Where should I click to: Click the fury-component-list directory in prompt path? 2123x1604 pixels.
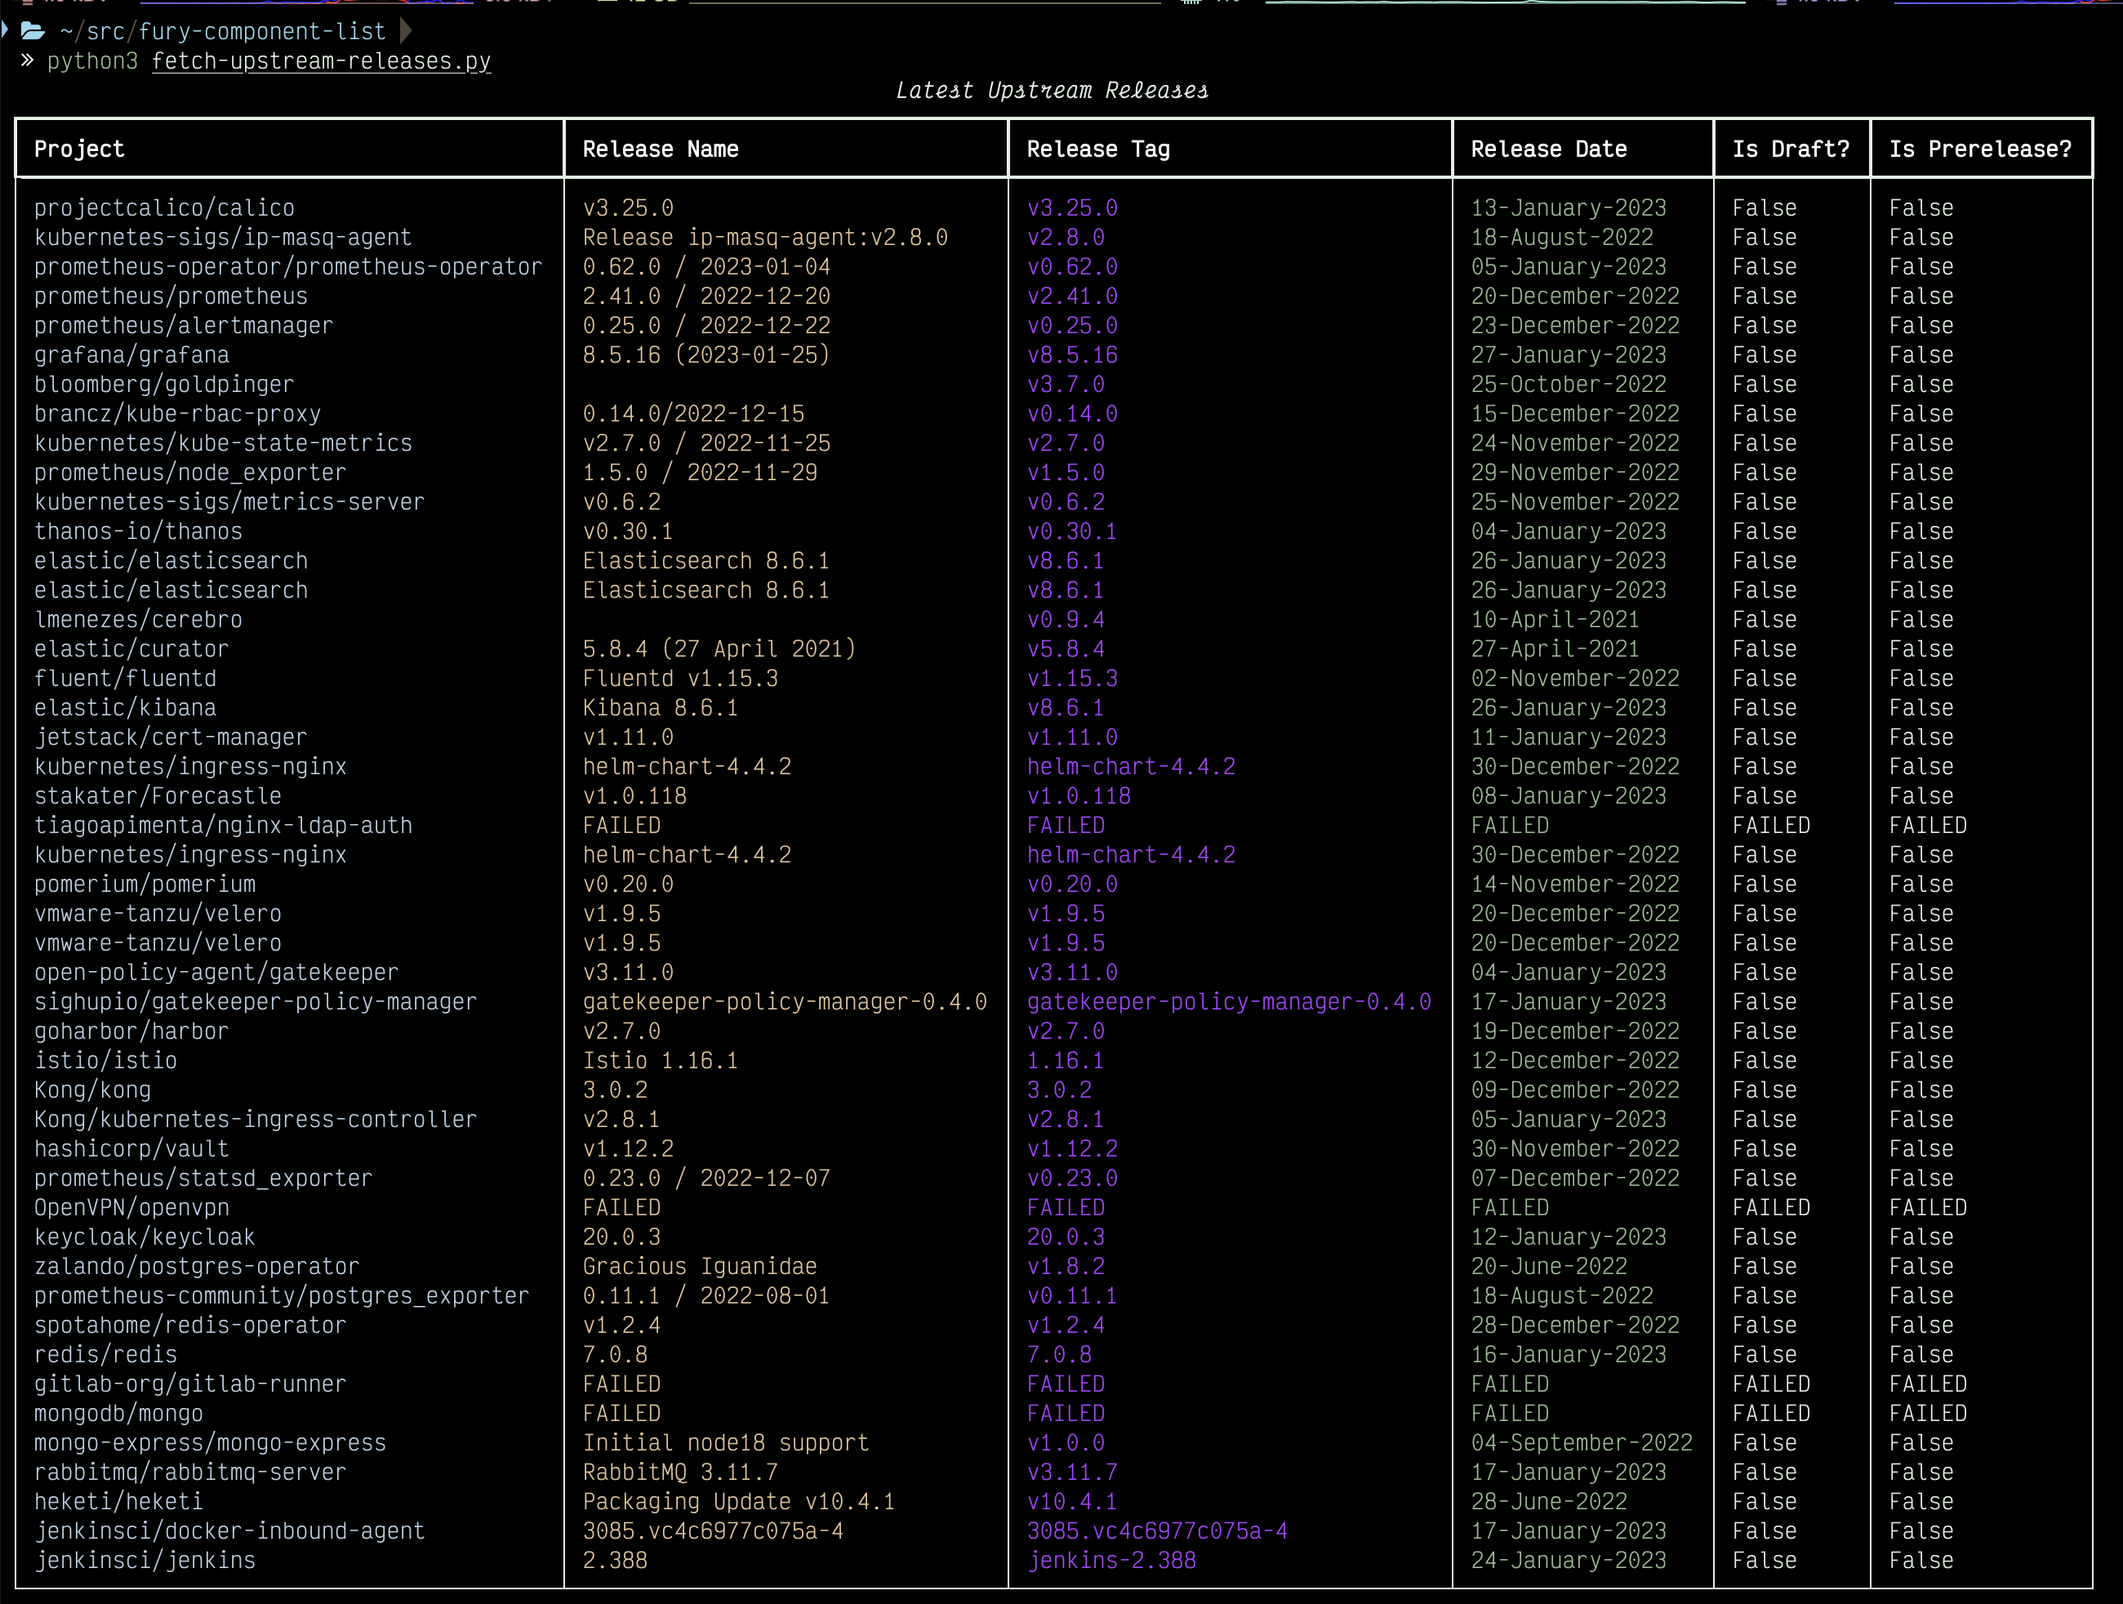click(x=261, y=32)
